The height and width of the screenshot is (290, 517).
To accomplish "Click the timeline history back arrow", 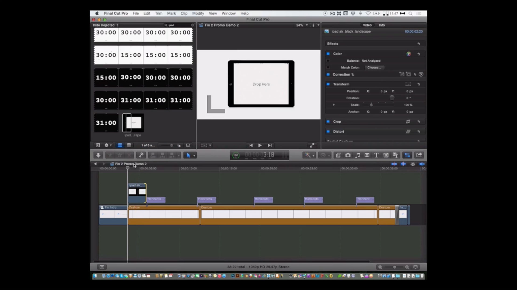I will click(x=95, y=164).
